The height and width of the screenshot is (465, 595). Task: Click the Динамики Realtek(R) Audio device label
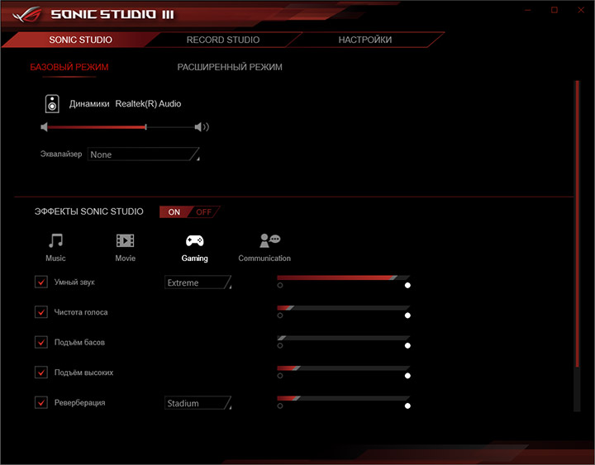coord(126,104)
